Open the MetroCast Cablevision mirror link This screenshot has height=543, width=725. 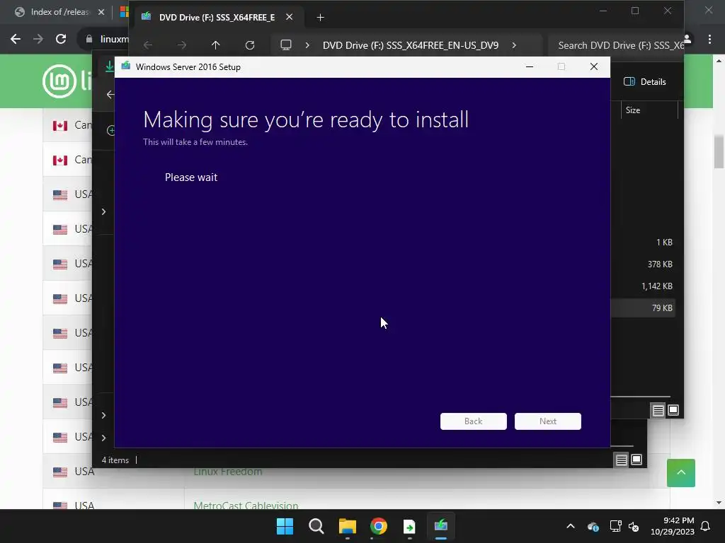click(246, 506)
